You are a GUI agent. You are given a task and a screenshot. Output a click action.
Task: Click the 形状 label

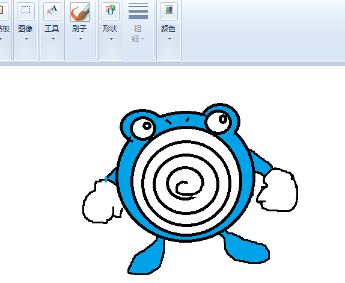click(x=110, y=29)
